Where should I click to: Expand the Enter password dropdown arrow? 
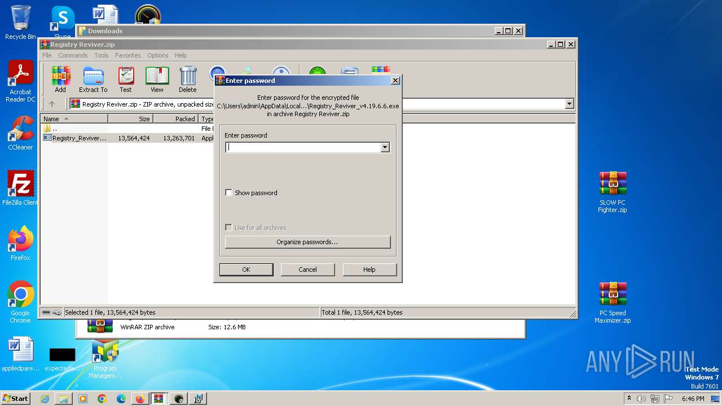point(385,147)
